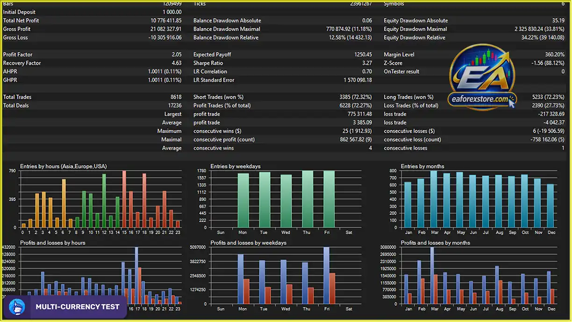Click the average profit trade value "3 385.09"
The width and height of the screenshot is (572, 322).
pos(363,122)
